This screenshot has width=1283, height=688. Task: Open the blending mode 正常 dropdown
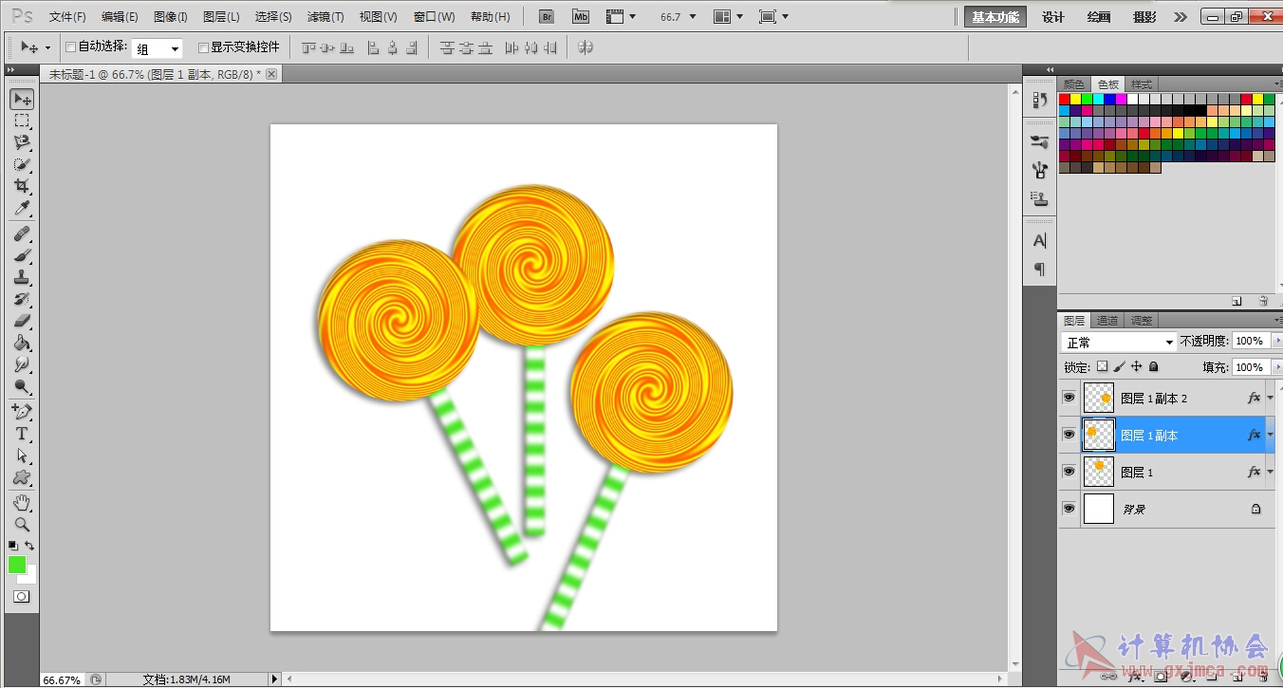(1119, 342)
